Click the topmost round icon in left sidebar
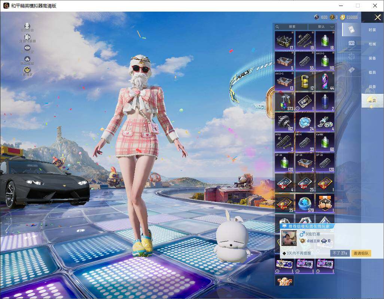384x299 pixels. [27, 26]
